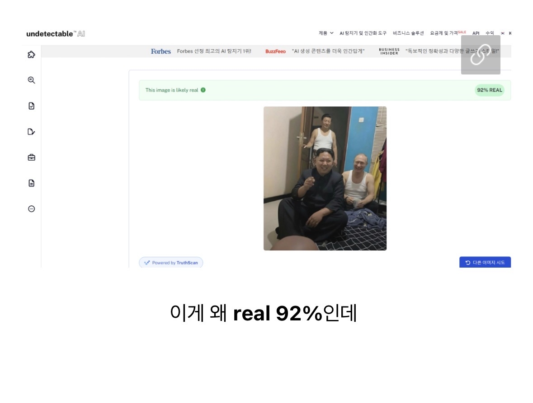Click the 다른 이미지 시도 button
The width and height of the screenshot is (533, 403).
[485, 263]
